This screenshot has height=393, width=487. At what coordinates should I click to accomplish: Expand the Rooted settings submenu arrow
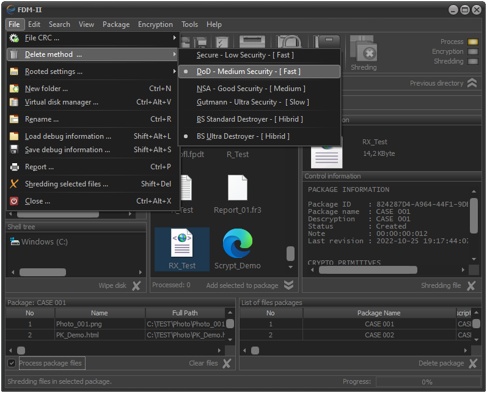[x=175, y=72]
